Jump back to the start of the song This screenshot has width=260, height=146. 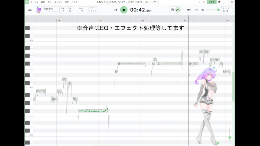[116, 10]
